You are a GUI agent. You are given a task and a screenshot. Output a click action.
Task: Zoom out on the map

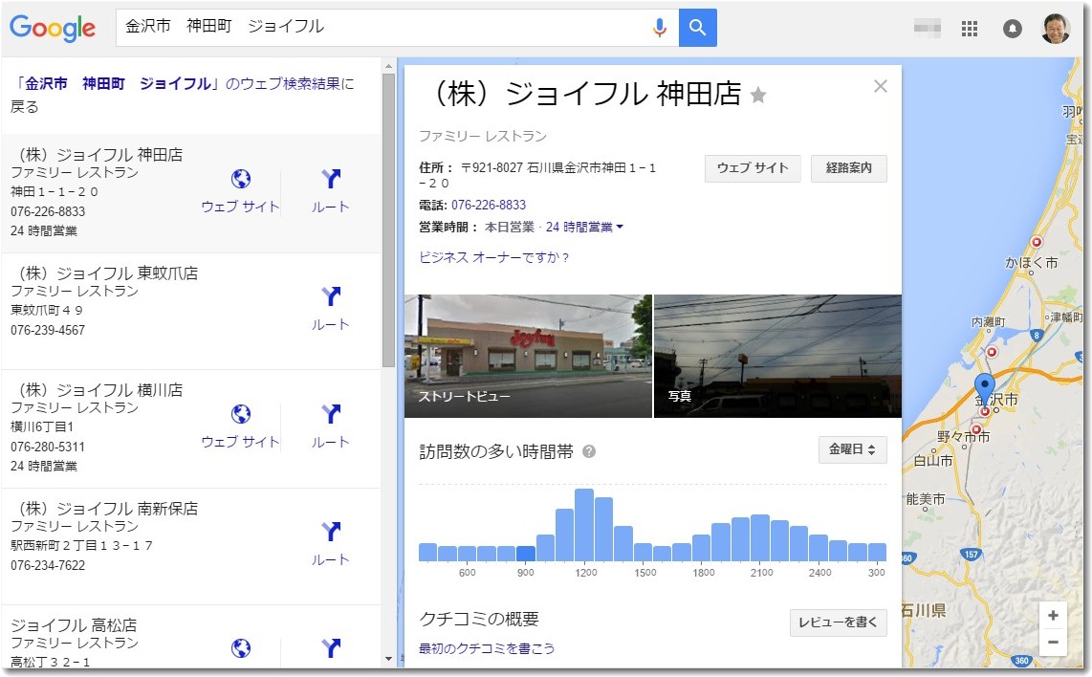coord(1053,643)
